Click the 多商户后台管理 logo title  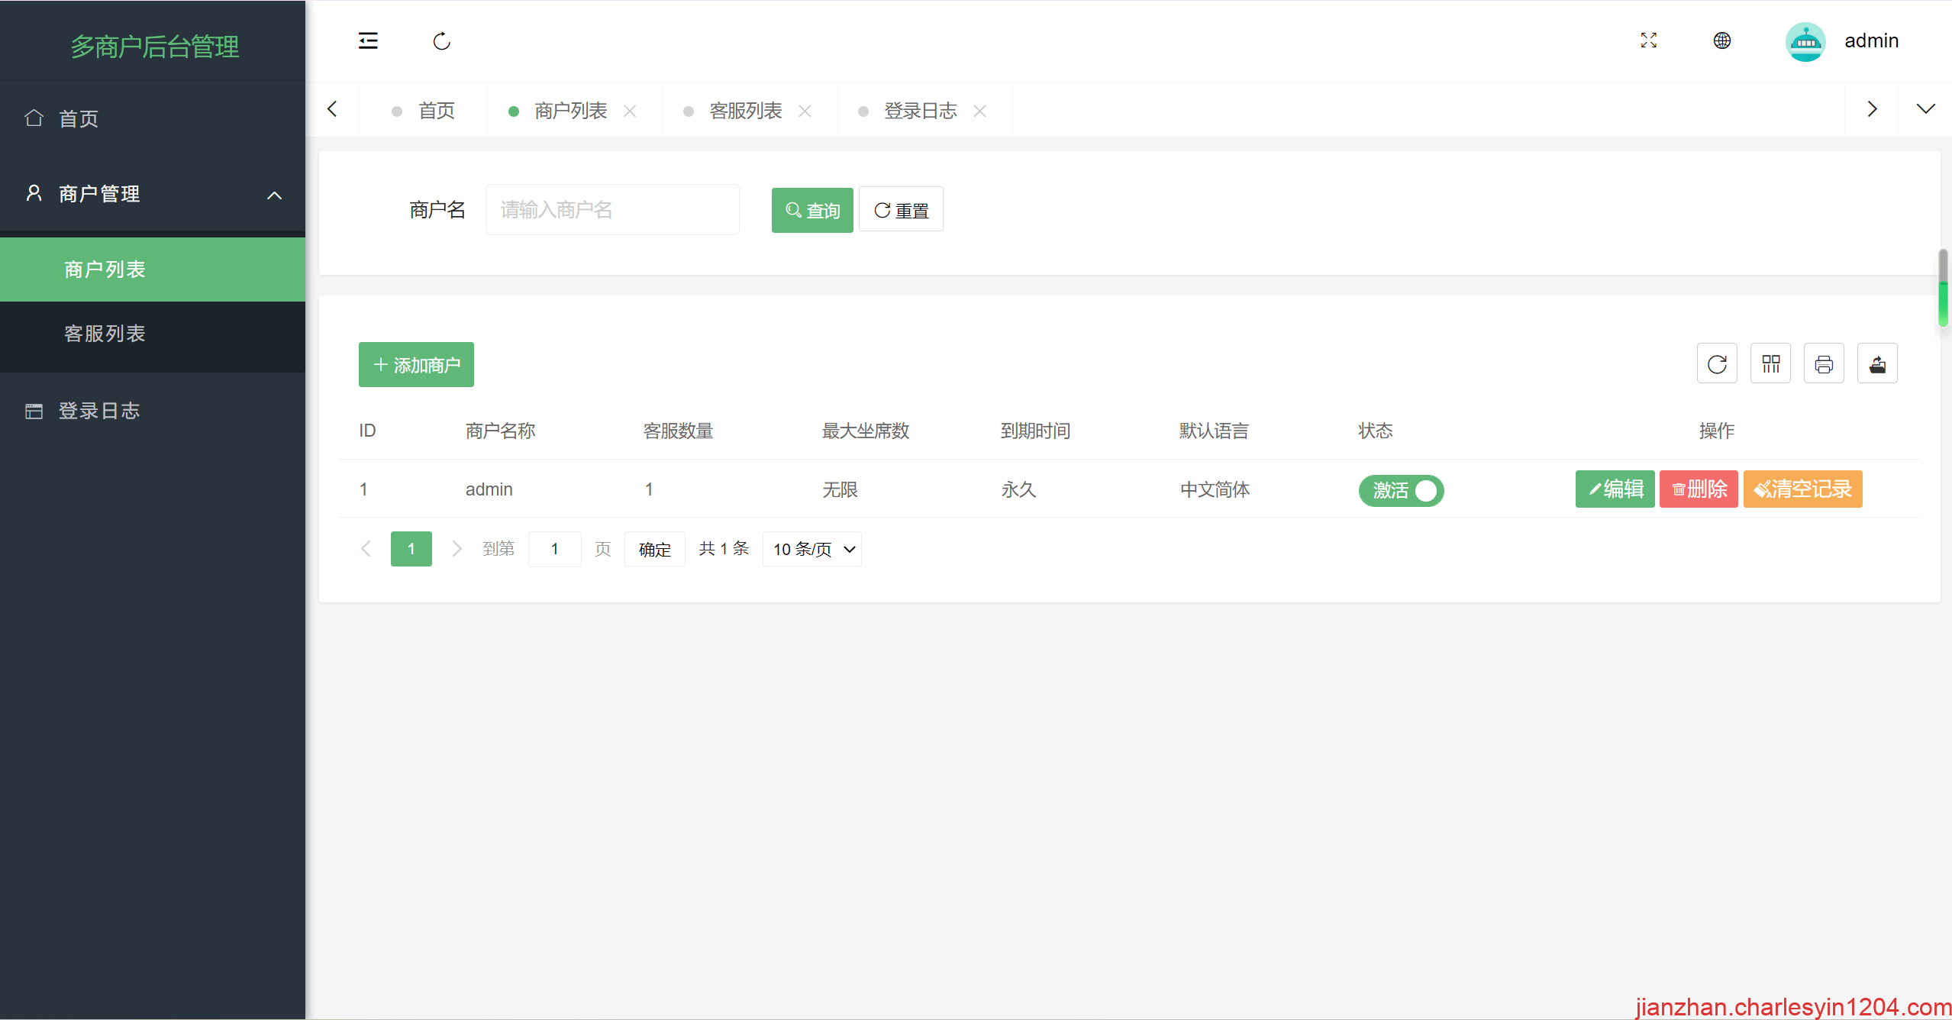[x=155, y=47]
